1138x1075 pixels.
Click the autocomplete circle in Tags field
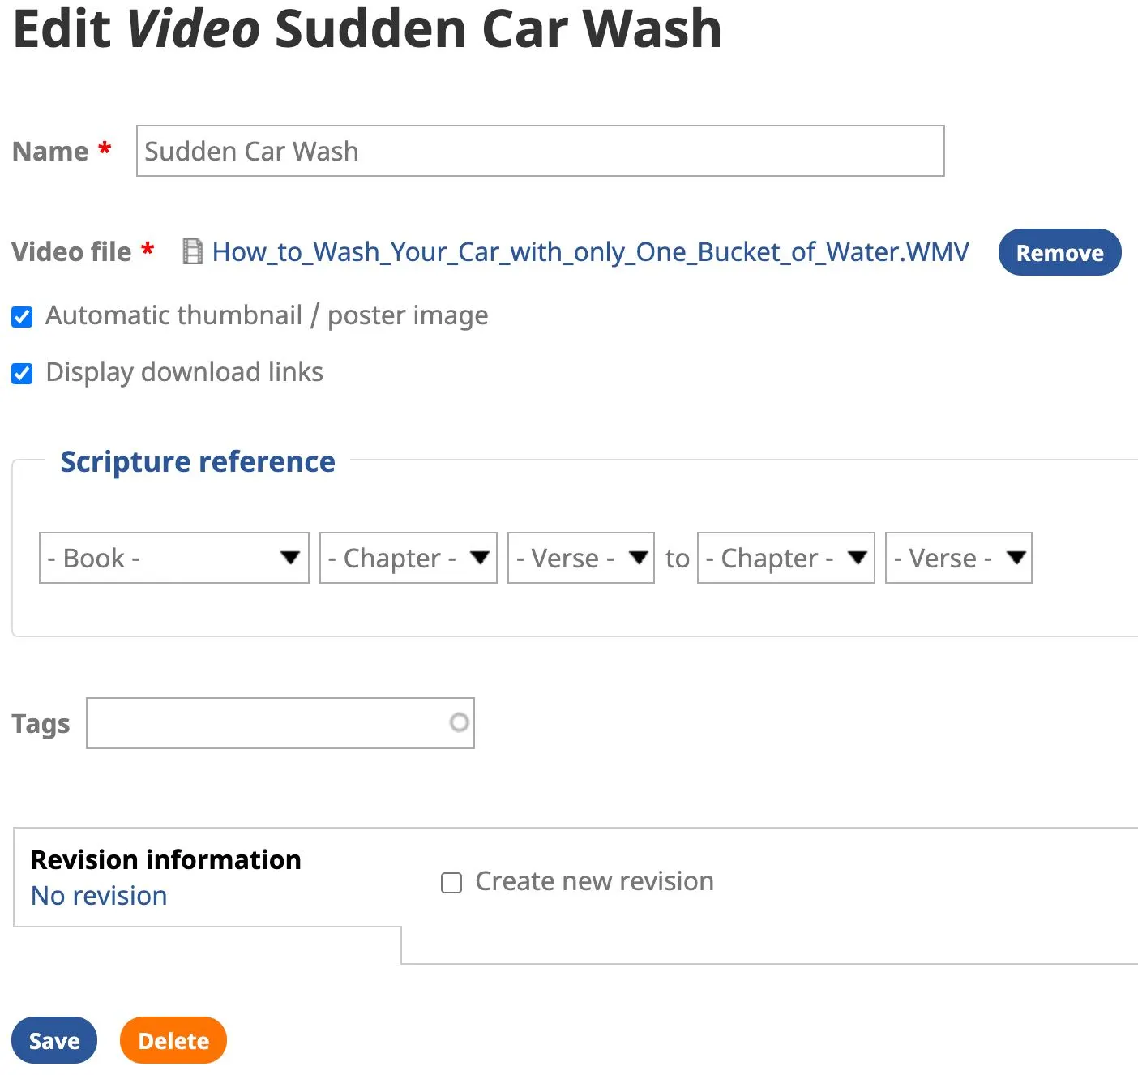[x=459, y=722]
